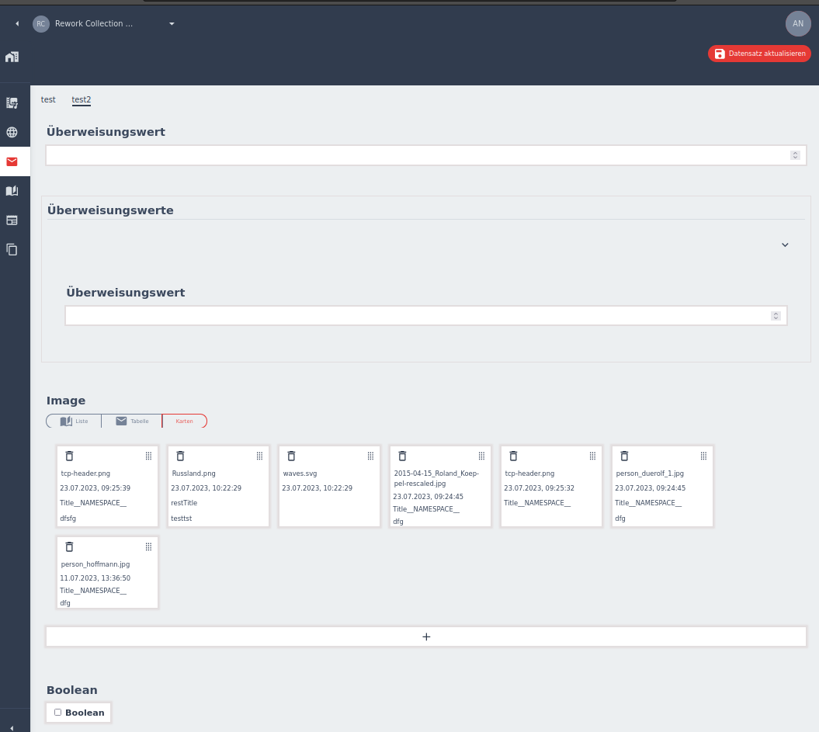This screenshot has height=732, width=819.
Task: Select the Karten image view
Action: pyautogui.click(x=184, y=421)
